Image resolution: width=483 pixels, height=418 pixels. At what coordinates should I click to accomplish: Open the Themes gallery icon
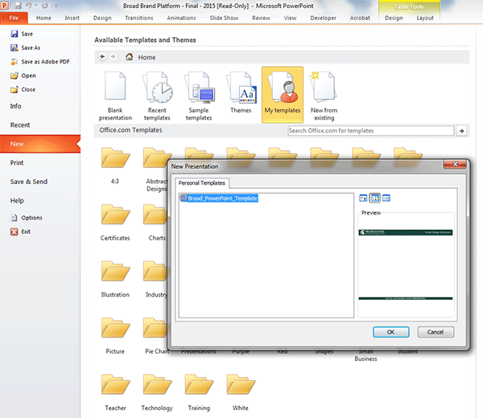click(241, 92)
